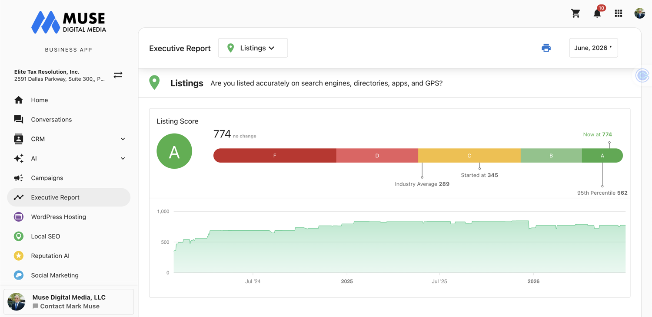The image size is (652, 317).
Task: Open Social Marketing in sidebar
Action: point(69,275)
